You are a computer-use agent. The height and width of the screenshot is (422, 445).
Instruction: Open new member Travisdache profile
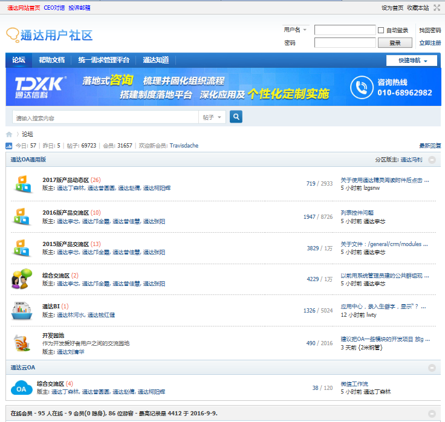coord(184,146)
